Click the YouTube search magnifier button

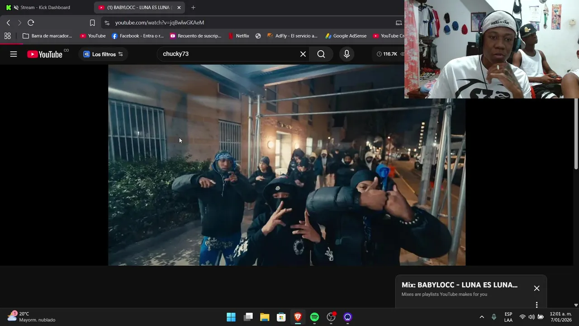321,54
